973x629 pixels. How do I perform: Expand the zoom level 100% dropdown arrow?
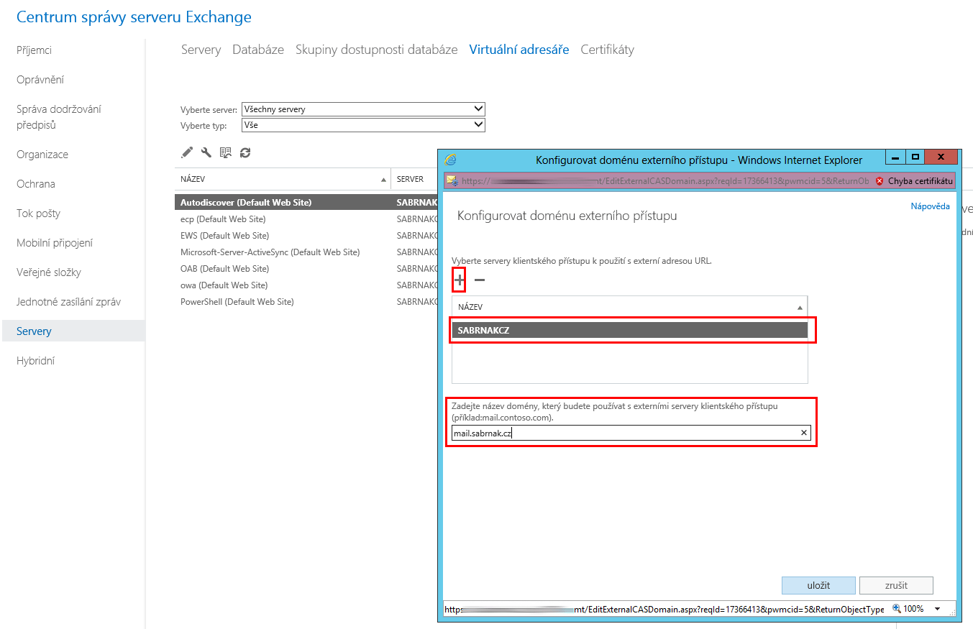(x=937, y=609)
